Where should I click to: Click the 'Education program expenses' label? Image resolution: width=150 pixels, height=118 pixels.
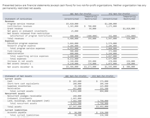coord(22,43)
